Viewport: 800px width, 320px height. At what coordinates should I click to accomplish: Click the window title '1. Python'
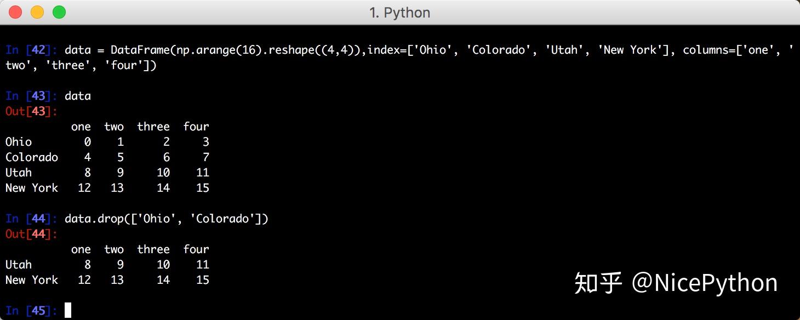pos(400,12)
